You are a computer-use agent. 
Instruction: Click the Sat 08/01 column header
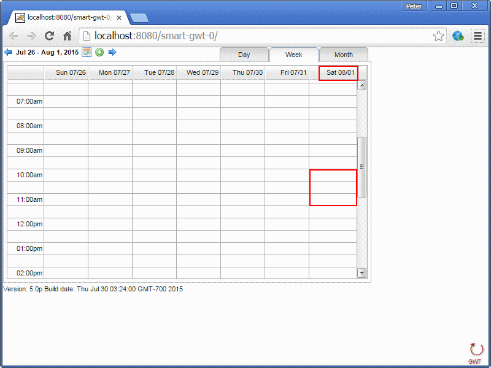[x=339, y=73]
